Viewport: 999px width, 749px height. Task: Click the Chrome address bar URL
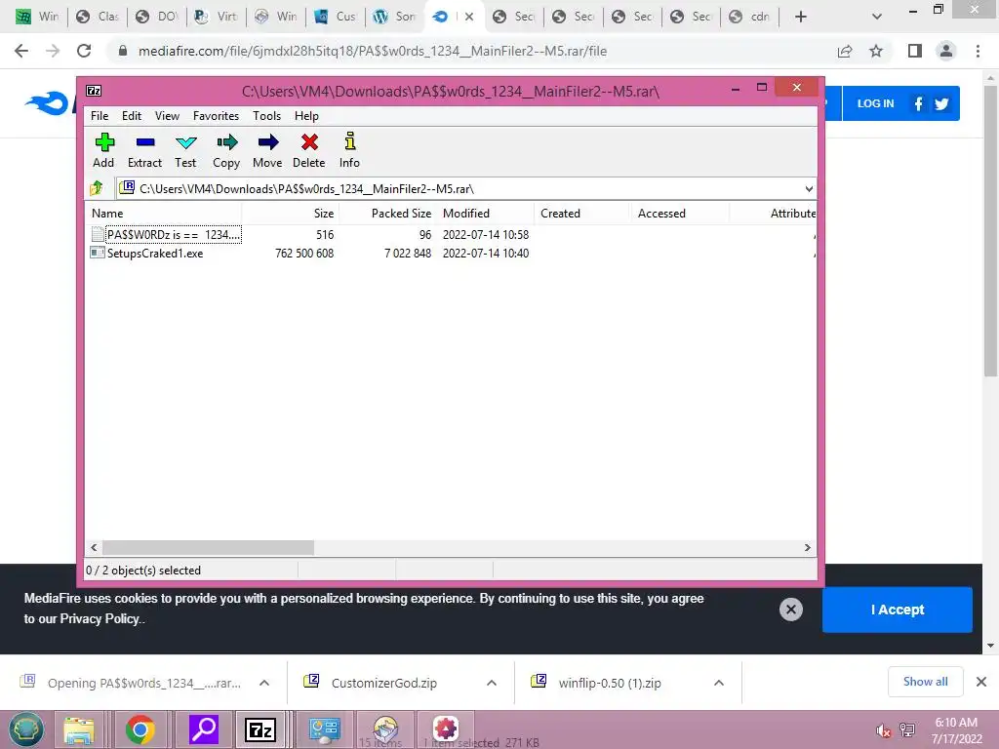[372, 51]
